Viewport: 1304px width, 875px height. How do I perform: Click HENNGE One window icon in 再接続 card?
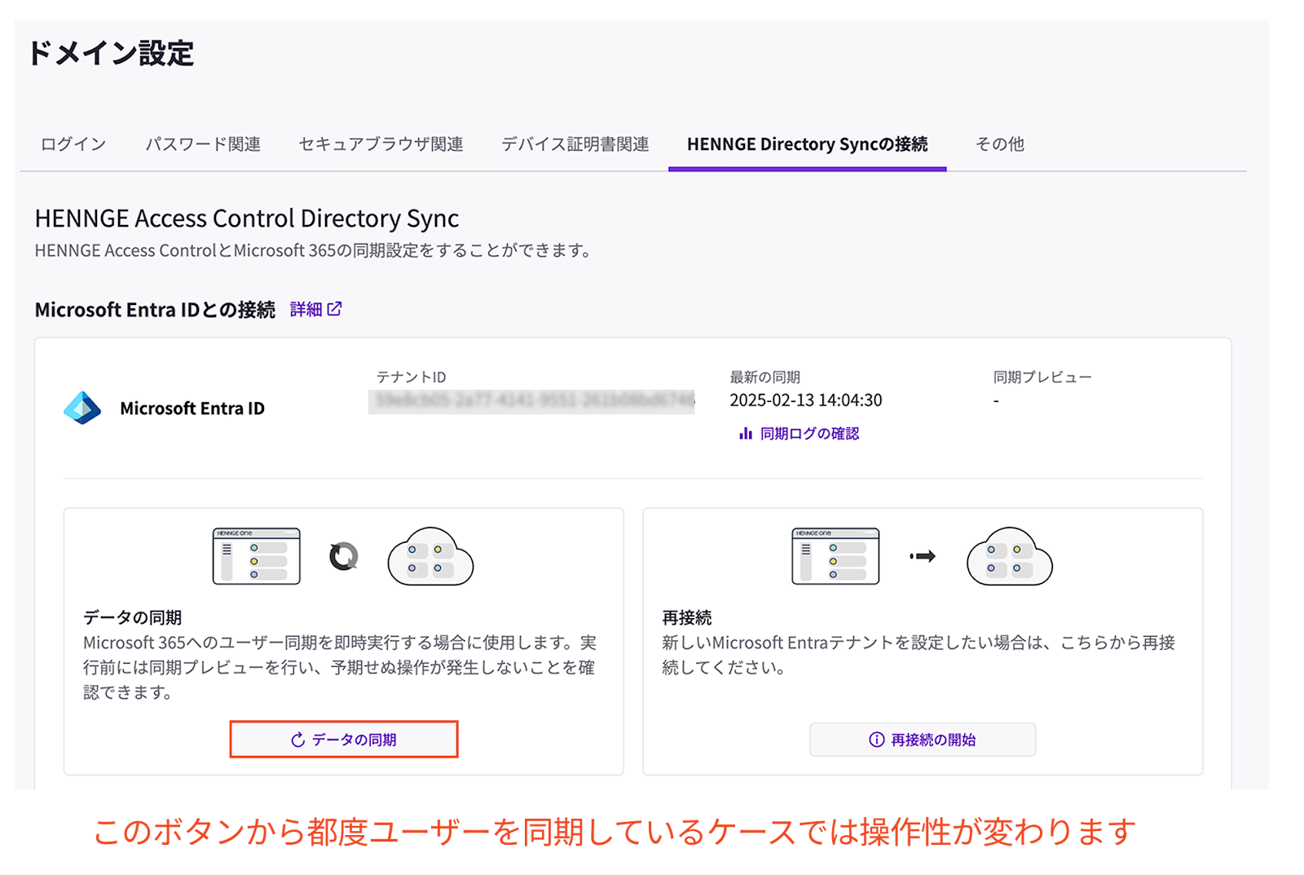[835, 556]
